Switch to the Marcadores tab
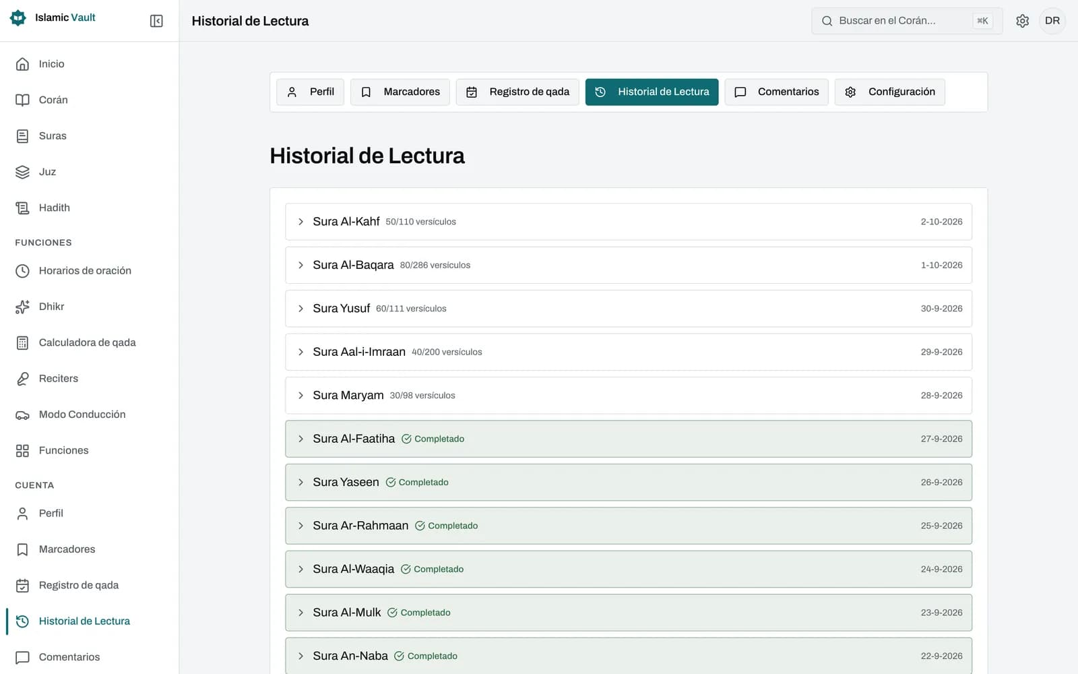The image size is (1078, 674). point(400,92)
